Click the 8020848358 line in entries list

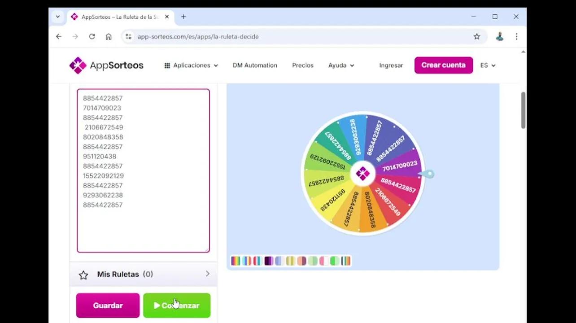(x=103, y=137)
